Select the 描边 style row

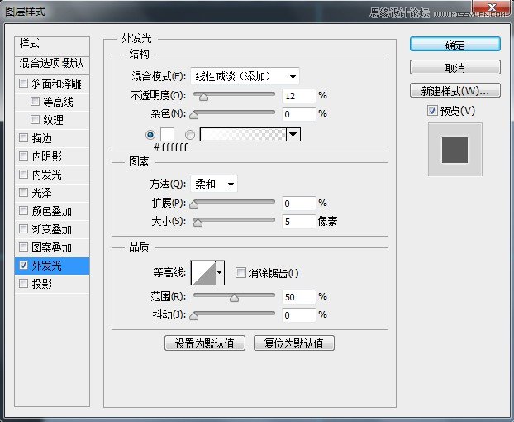point(52,138)
